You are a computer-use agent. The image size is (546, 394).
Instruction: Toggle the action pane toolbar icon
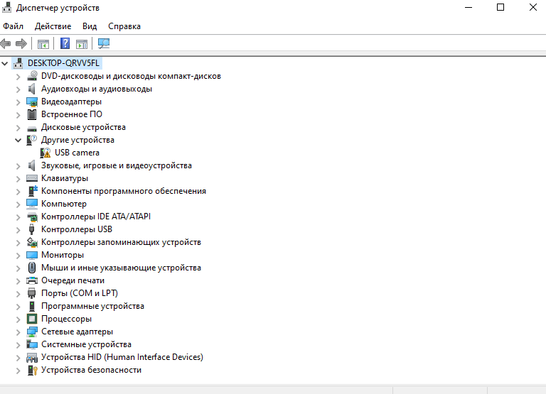pyautogui.click(x=82, y=44)
